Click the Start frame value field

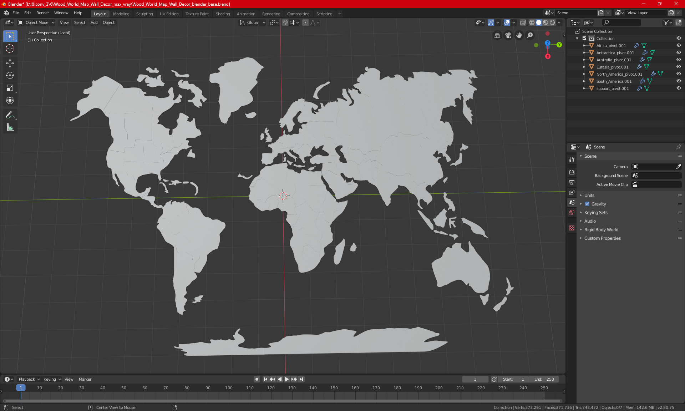click(x=513, y=379)
